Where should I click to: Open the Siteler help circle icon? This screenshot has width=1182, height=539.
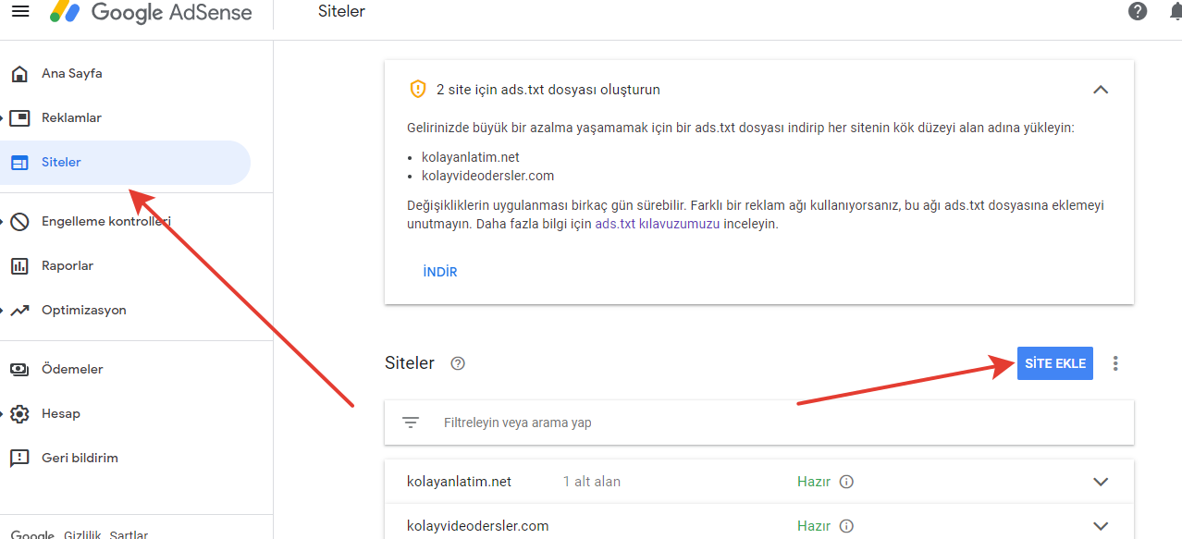tap(458, 363)
